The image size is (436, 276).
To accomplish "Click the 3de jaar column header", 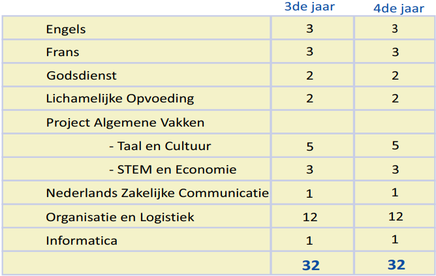I will (309, 7).
